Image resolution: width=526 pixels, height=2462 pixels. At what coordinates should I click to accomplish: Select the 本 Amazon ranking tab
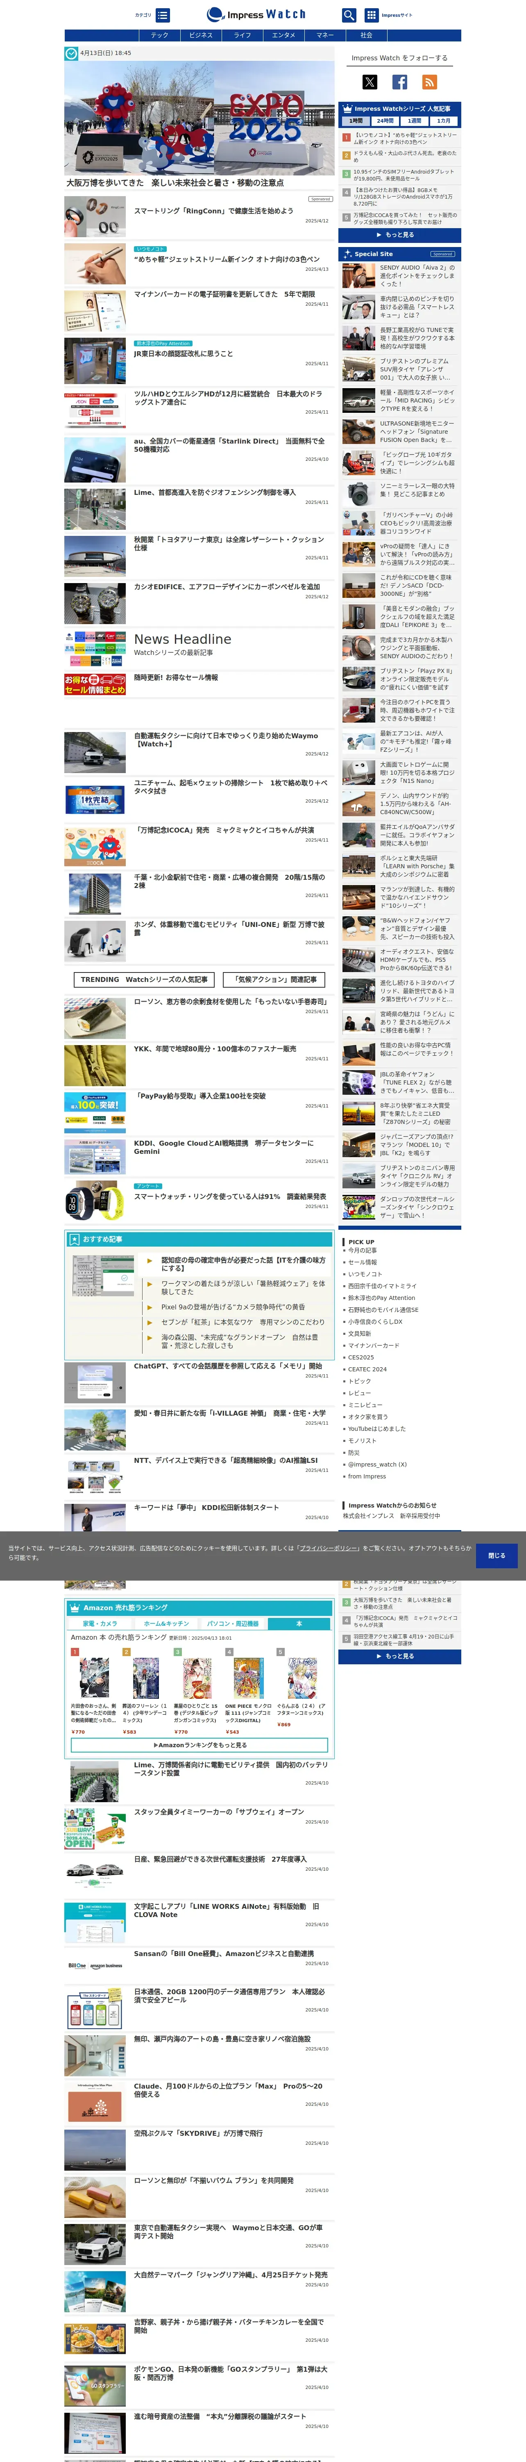point(299,1623)
